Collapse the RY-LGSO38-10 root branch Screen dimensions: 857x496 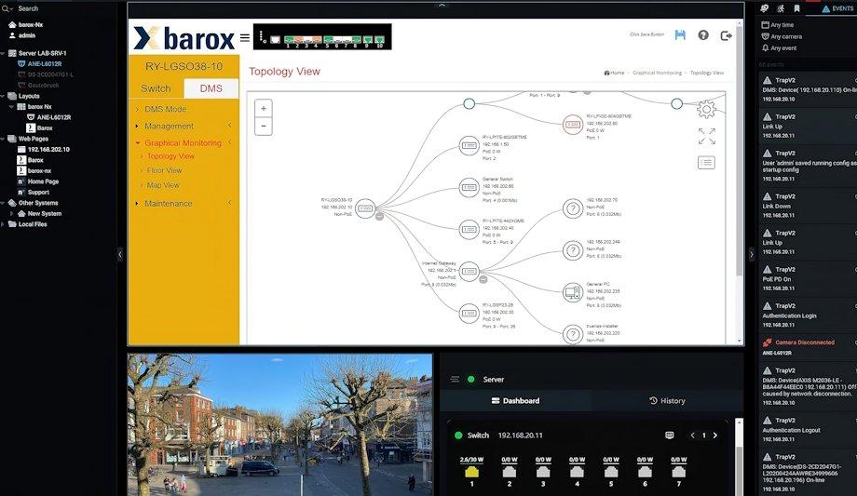pyautogui.click(x=379, y=216)
